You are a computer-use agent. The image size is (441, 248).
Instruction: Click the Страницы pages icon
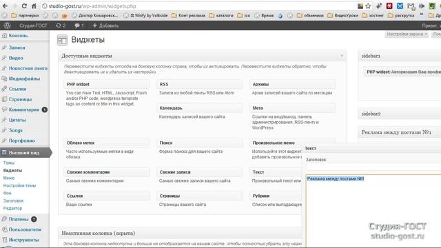click(4, 99)
